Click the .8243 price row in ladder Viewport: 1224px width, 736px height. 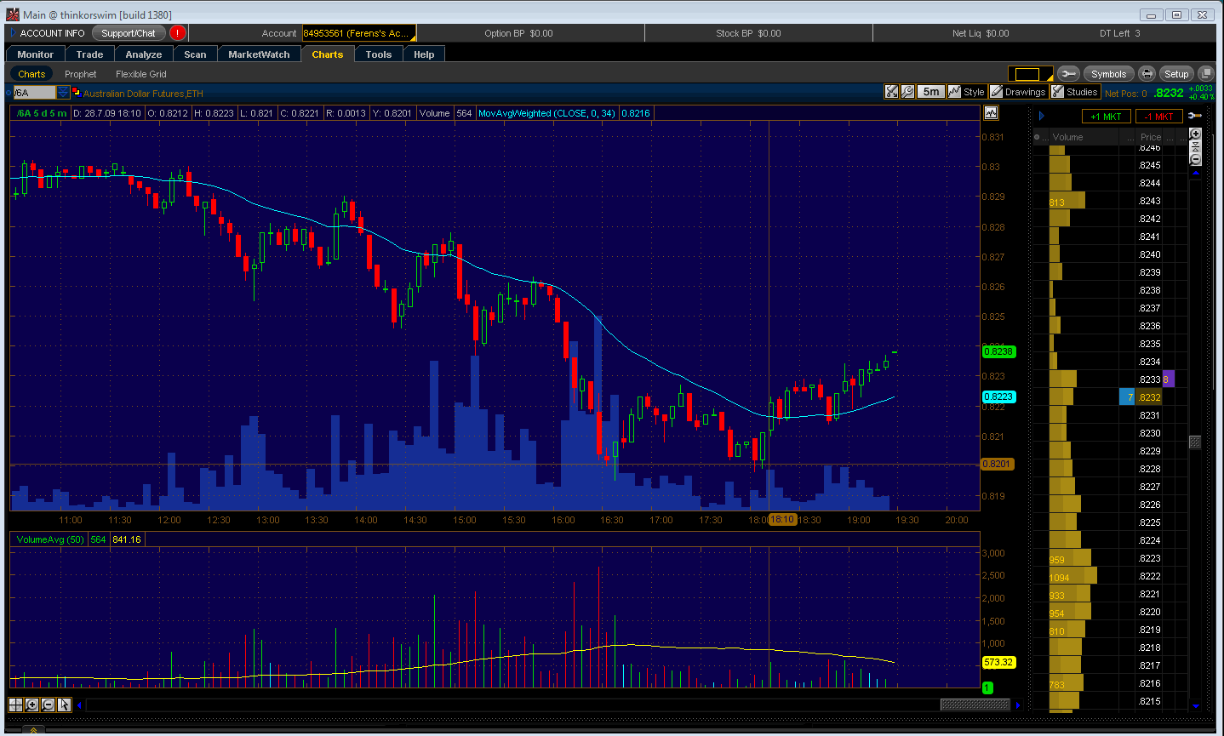click(1149, 201)
